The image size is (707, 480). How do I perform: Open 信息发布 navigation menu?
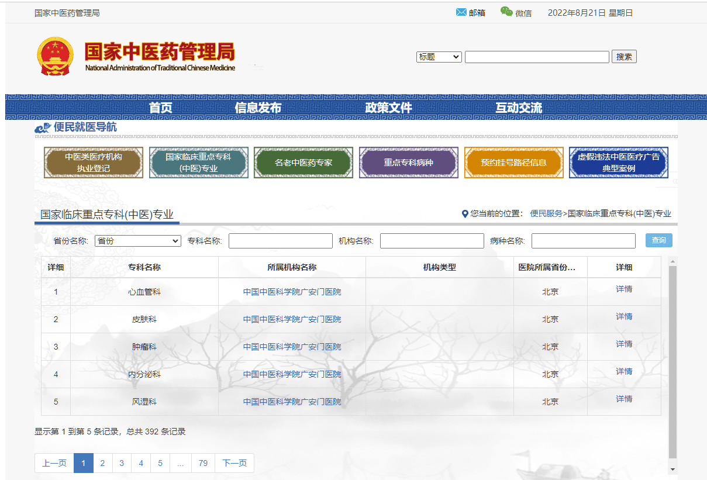258,108
